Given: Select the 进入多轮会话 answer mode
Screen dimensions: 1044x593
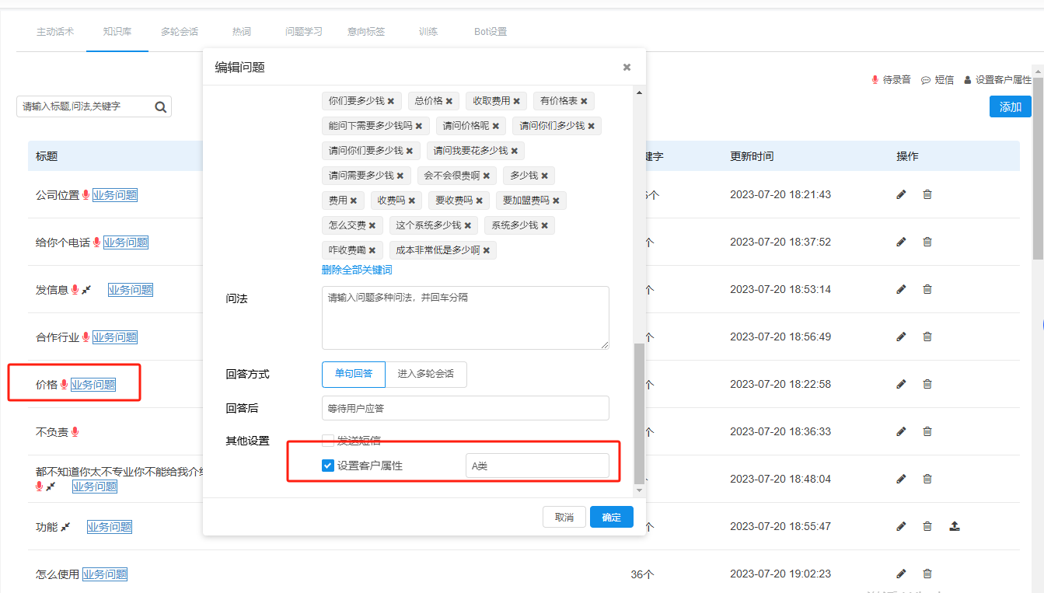Looking at the screenshot, I should tap(426, 374).
